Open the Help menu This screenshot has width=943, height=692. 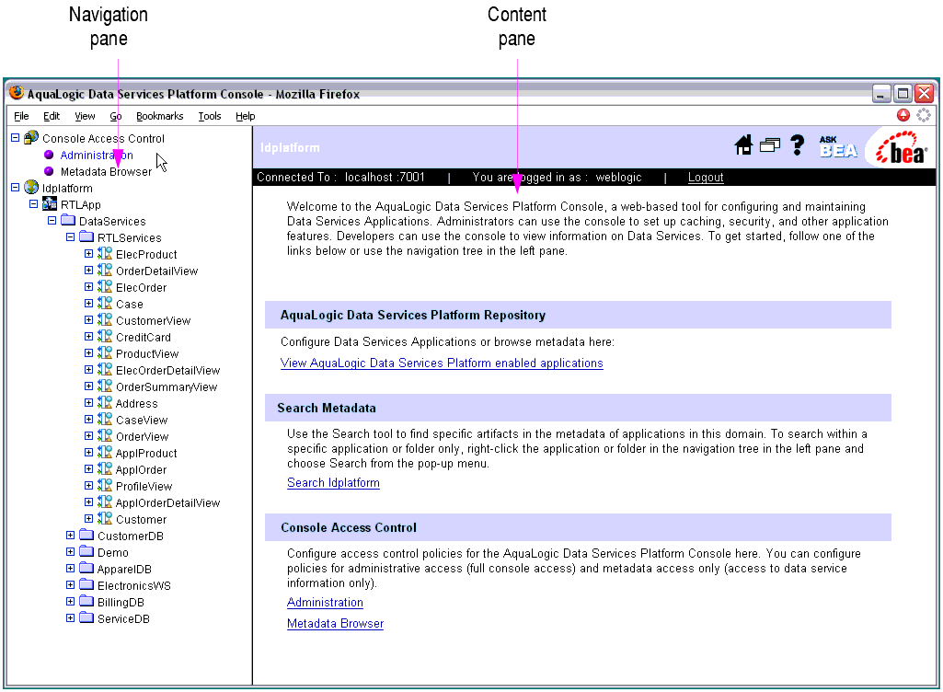click(x=245, y=116)
